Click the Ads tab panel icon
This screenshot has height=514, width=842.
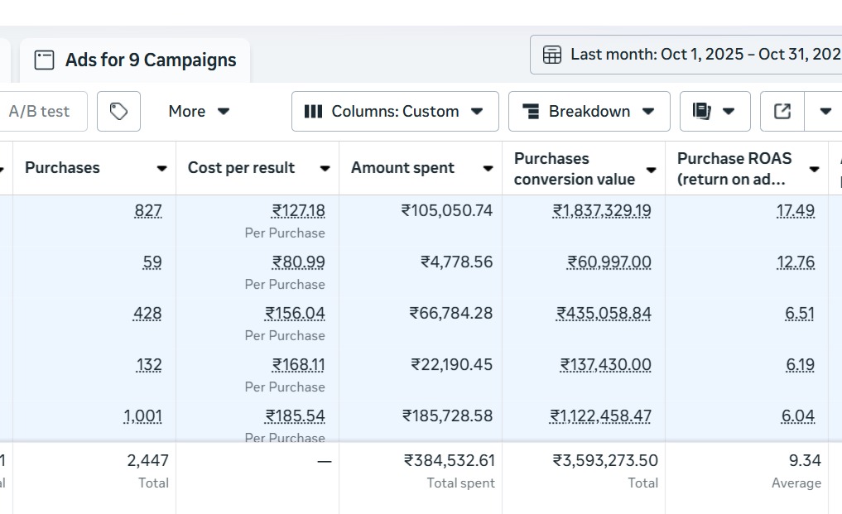click(44, 60)
